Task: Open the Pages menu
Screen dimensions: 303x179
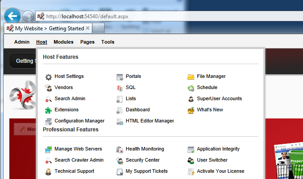Action: (x=87, y=42)
